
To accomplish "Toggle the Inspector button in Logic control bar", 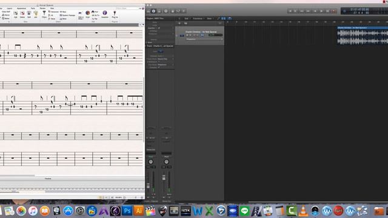I will (x=153, y=11).
